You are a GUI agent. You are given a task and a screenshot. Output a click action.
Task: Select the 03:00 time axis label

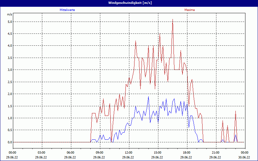click(x=42, y=153)
